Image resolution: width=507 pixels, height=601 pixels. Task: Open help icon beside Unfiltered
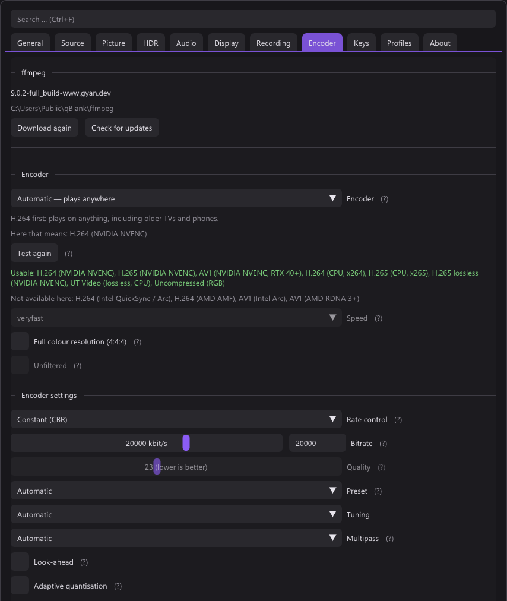(78, 366)
